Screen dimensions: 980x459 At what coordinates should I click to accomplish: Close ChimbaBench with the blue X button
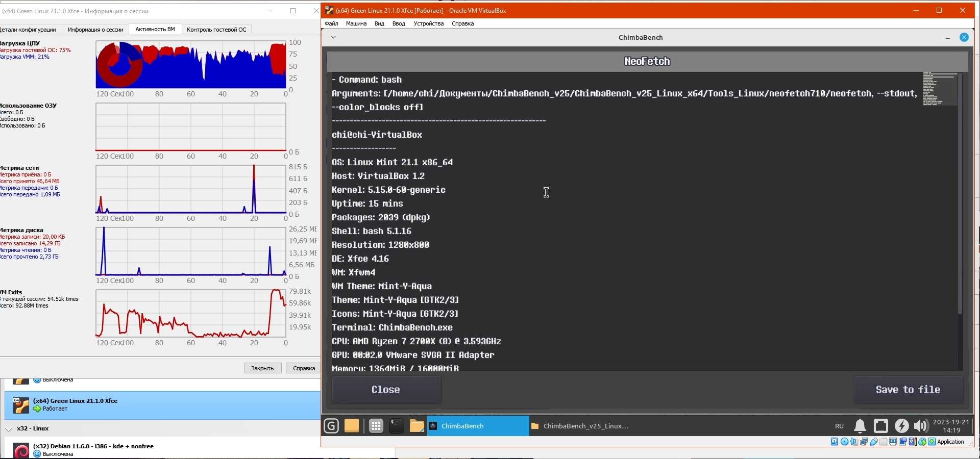click(964, 37)
